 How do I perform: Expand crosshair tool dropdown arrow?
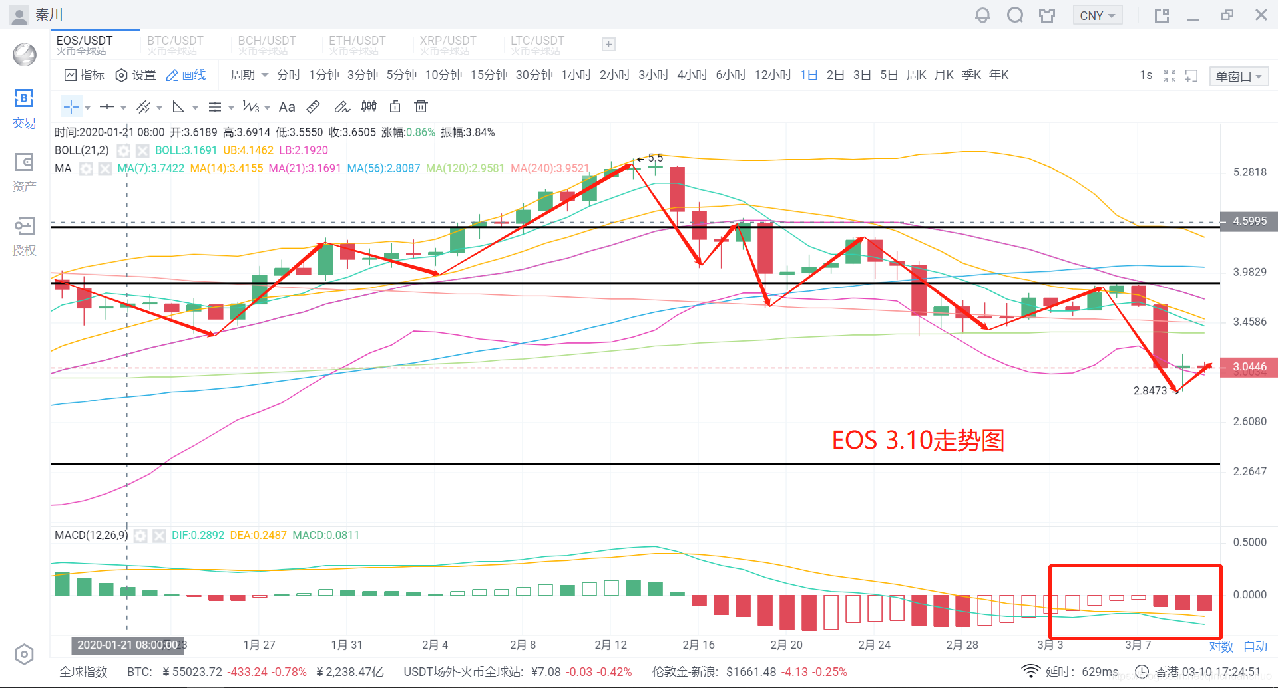[87, 108]
